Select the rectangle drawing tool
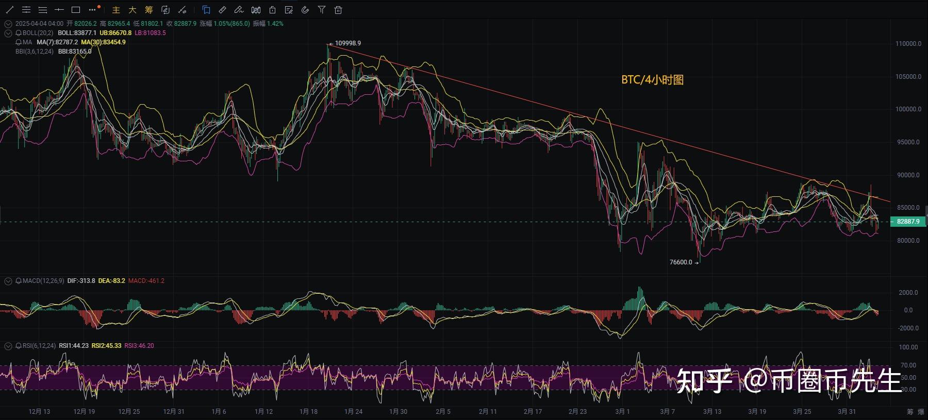Screen dimensions: 928x420 click(76, 10)
